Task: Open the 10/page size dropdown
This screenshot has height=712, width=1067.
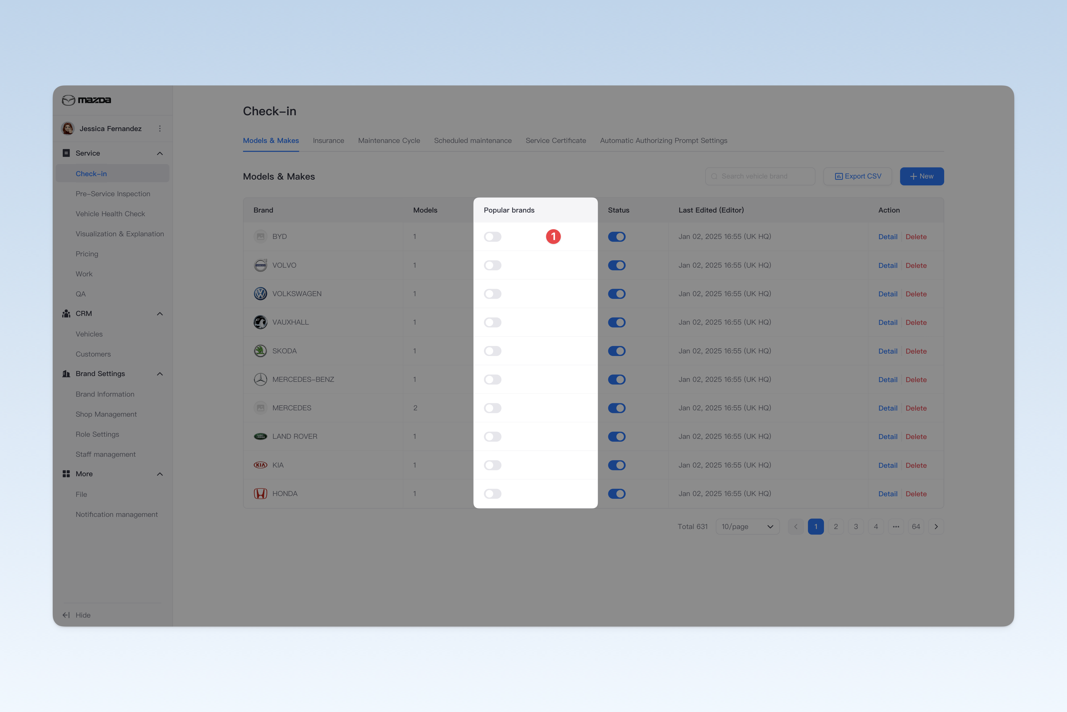Action: [748, 527]
